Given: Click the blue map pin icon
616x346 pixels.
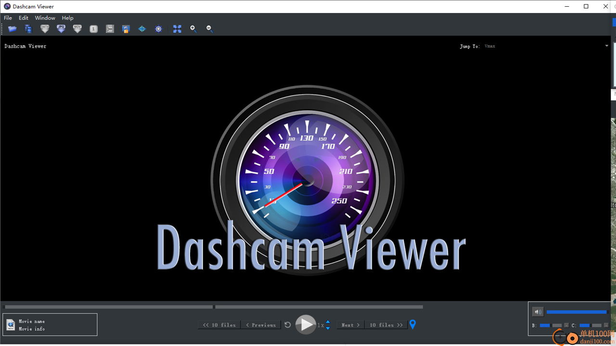Looking at the screenshot, I should (412, 325).
